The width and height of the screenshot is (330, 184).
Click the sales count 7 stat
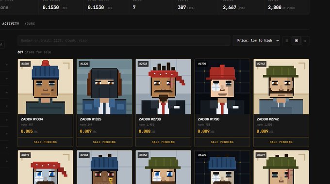[x=134, y=7]
